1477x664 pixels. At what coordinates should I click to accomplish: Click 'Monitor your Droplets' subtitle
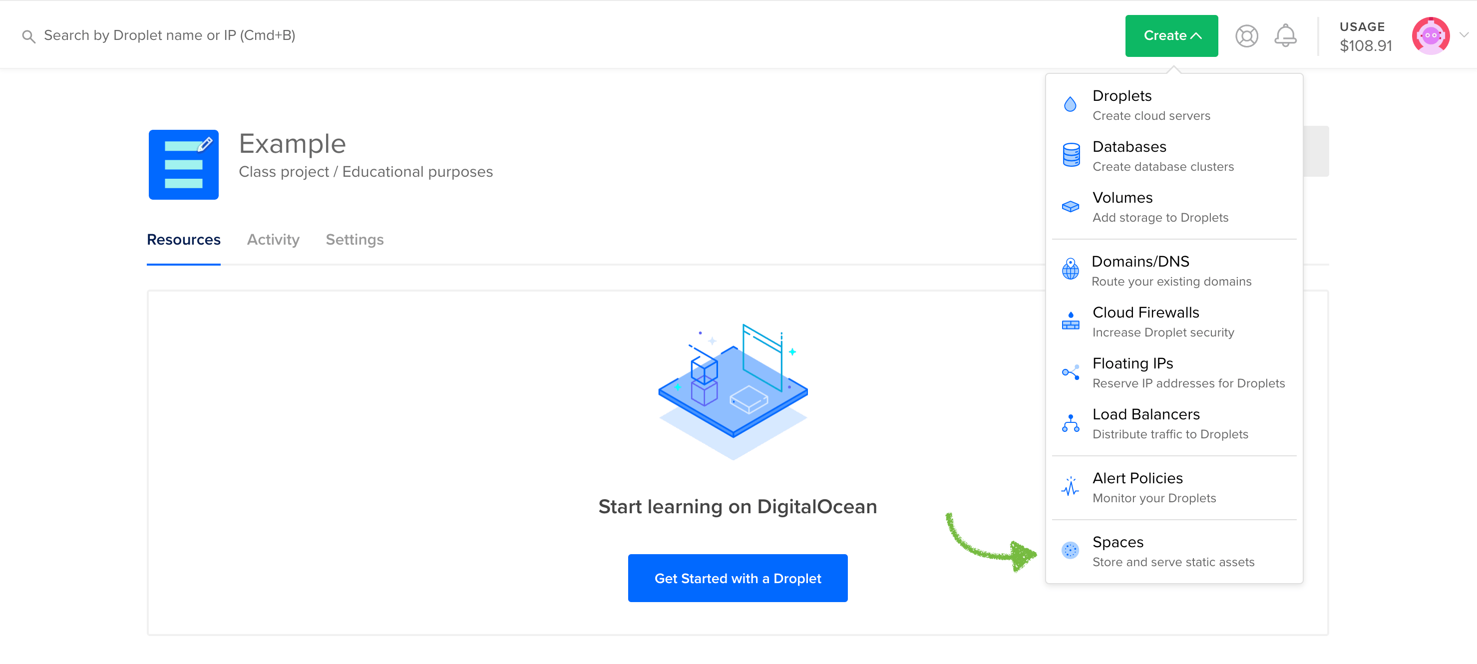pyautogui.click(x=1153, y=498)
